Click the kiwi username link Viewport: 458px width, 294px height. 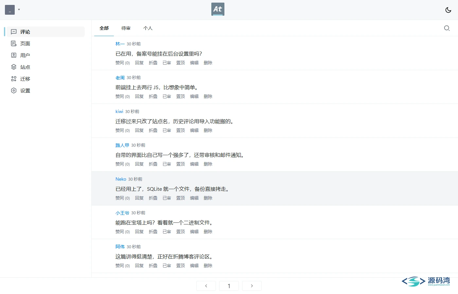tap(119, 111)
